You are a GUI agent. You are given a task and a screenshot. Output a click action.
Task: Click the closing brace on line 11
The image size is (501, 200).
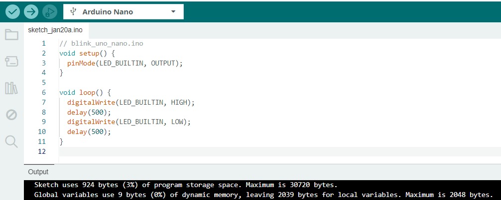(x=61, y=142)
